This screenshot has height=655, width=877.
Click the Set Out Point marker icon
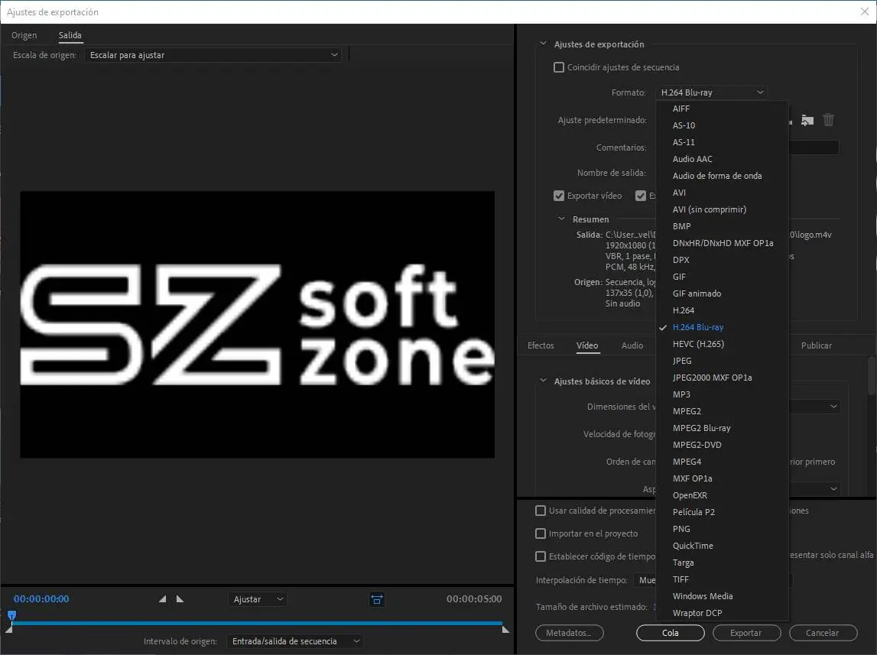click(180, 599)
